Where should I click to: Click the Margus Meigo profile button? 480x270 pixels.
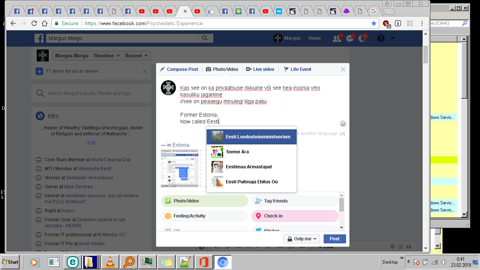point(72,55)
